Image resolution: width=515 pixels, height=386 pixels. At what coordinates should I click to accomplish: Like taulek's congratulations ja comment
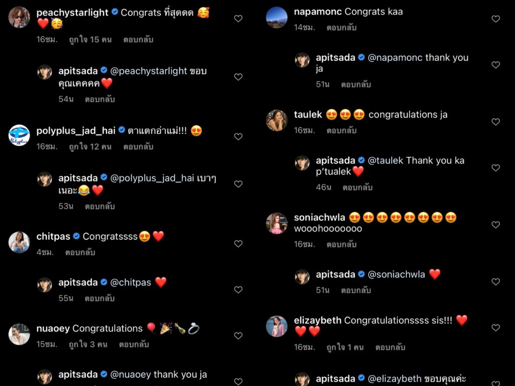pyautogui.click(x=495, y=122)
